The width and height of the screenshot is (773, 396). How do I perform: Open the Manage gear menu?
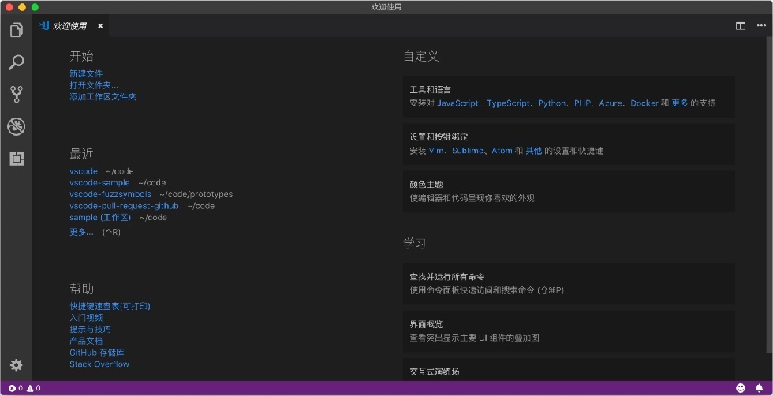pyautogui.click(x=17, y=365)
